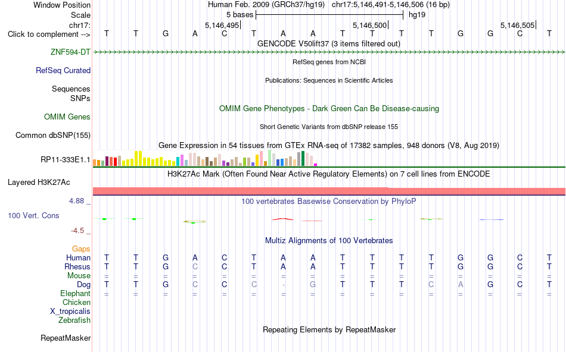Click the pink H3K27Ac signal bar

(x=329, y=191)
